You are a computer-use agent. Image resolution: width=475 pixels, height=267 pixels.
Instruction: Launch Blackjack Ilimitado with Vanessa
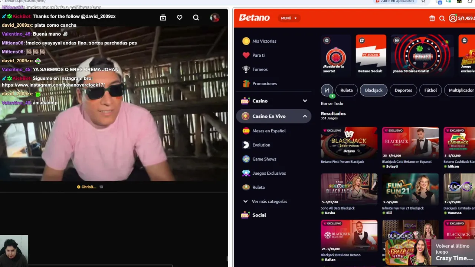click(x=459, y=189)
